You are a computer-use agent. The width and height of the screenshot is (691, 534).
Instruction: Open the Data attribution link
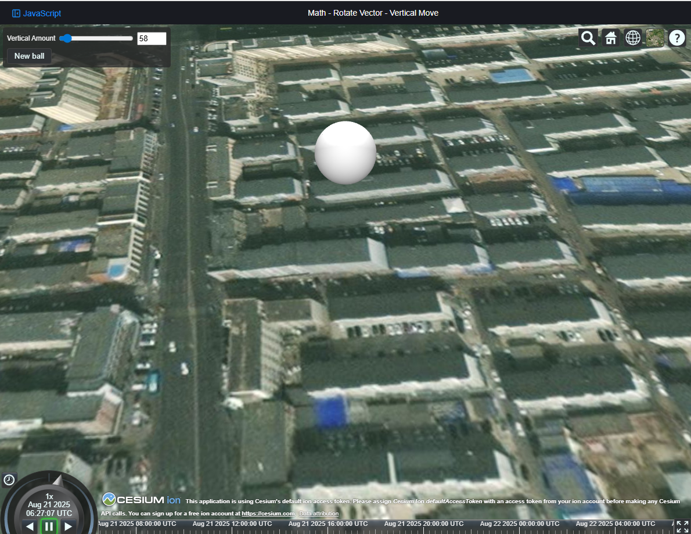319,513
